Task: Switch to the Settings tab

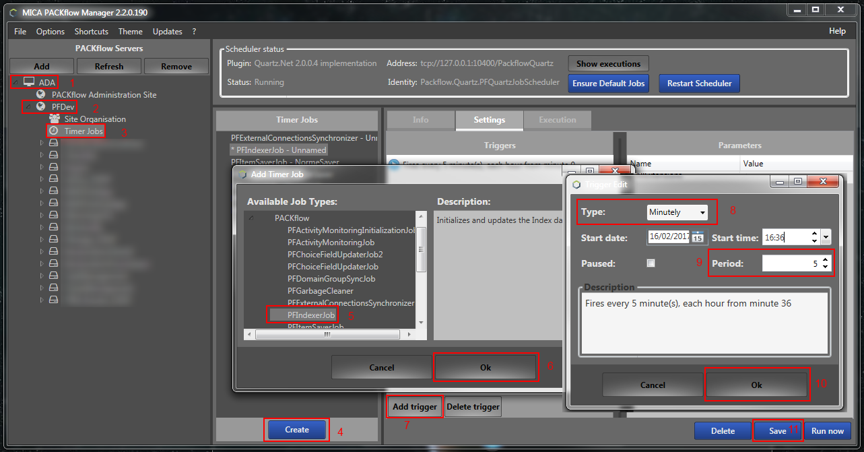Action: tap(490, 120)
